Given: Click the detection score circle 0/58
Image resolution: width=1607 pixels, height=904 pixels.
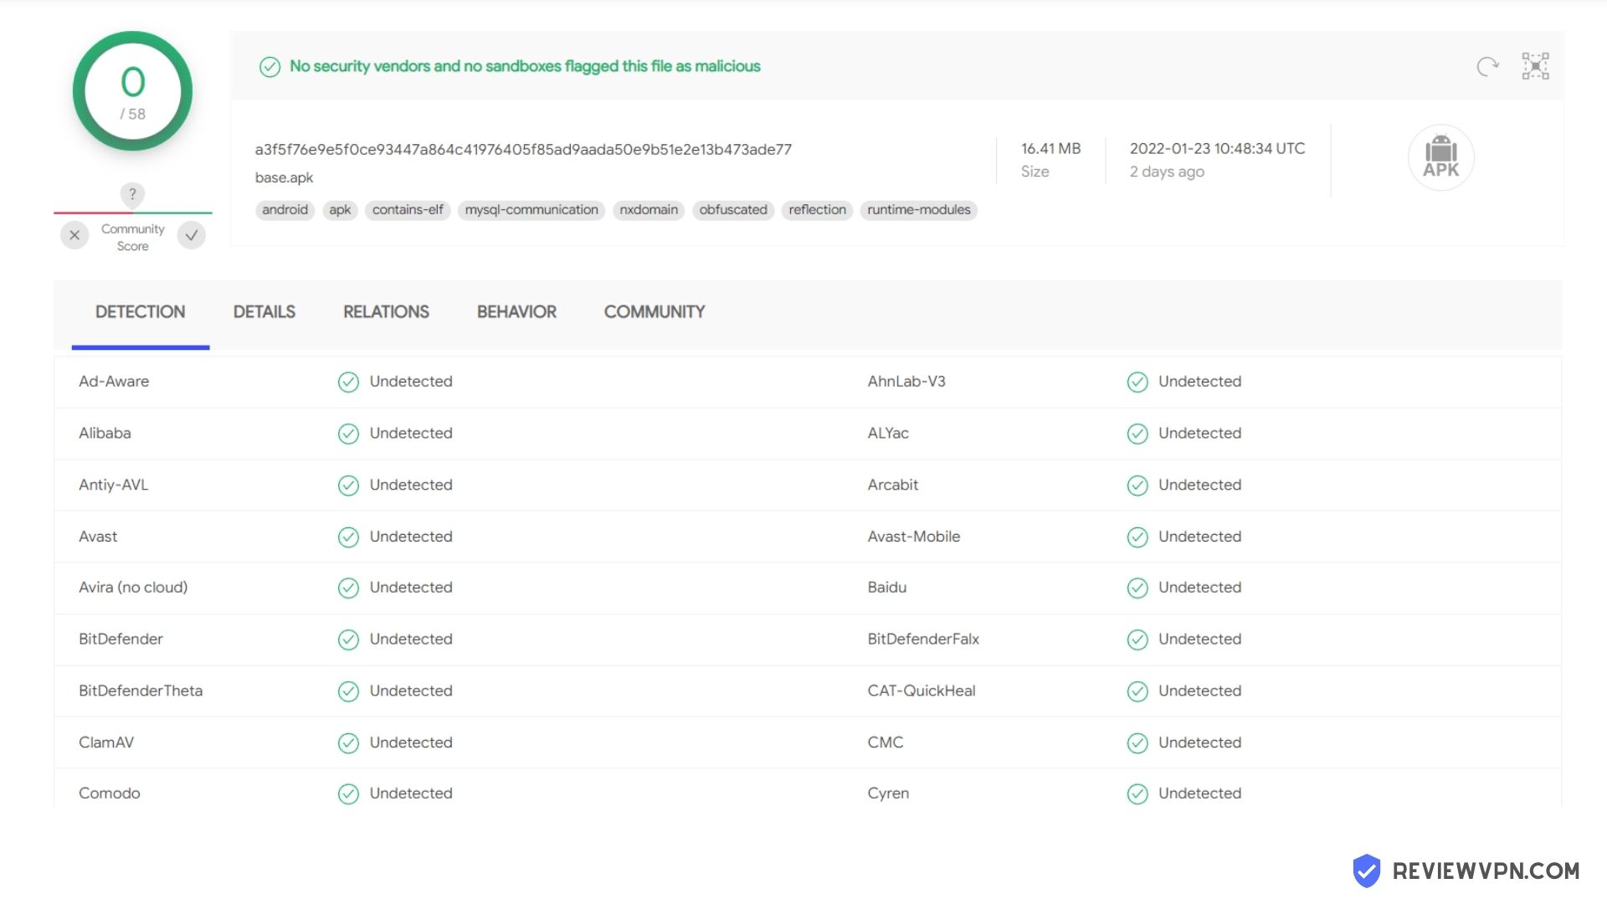Looking at the screenshot, I should (x=132, y=91).
